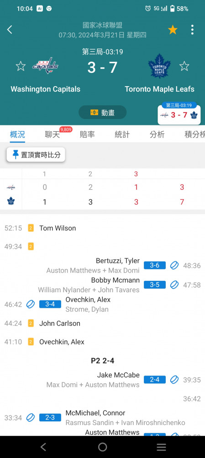Favorite Toronto Maple Leafs with its star
205x458 pixels.
click(x=184, y=66)
